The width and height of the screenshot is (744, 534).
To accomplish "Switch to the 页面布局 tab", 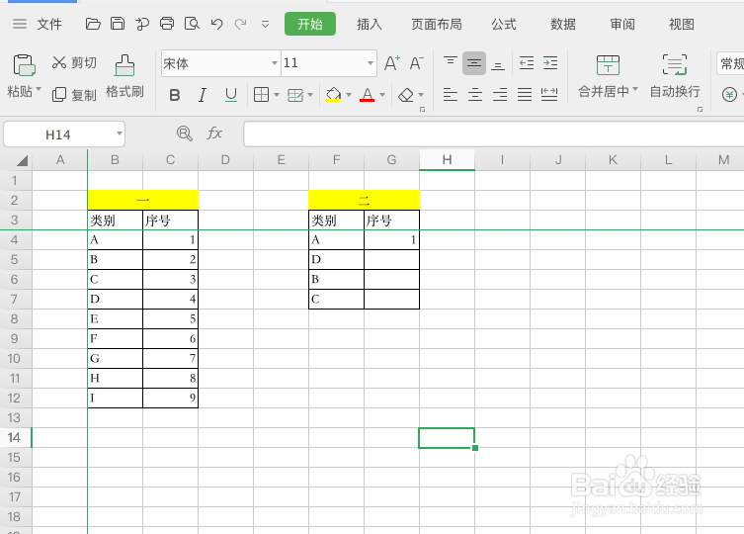I will tap(437, 24).
